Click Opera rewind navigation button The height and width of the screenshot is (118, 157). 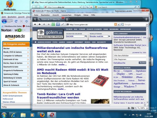tap(35, 24)
